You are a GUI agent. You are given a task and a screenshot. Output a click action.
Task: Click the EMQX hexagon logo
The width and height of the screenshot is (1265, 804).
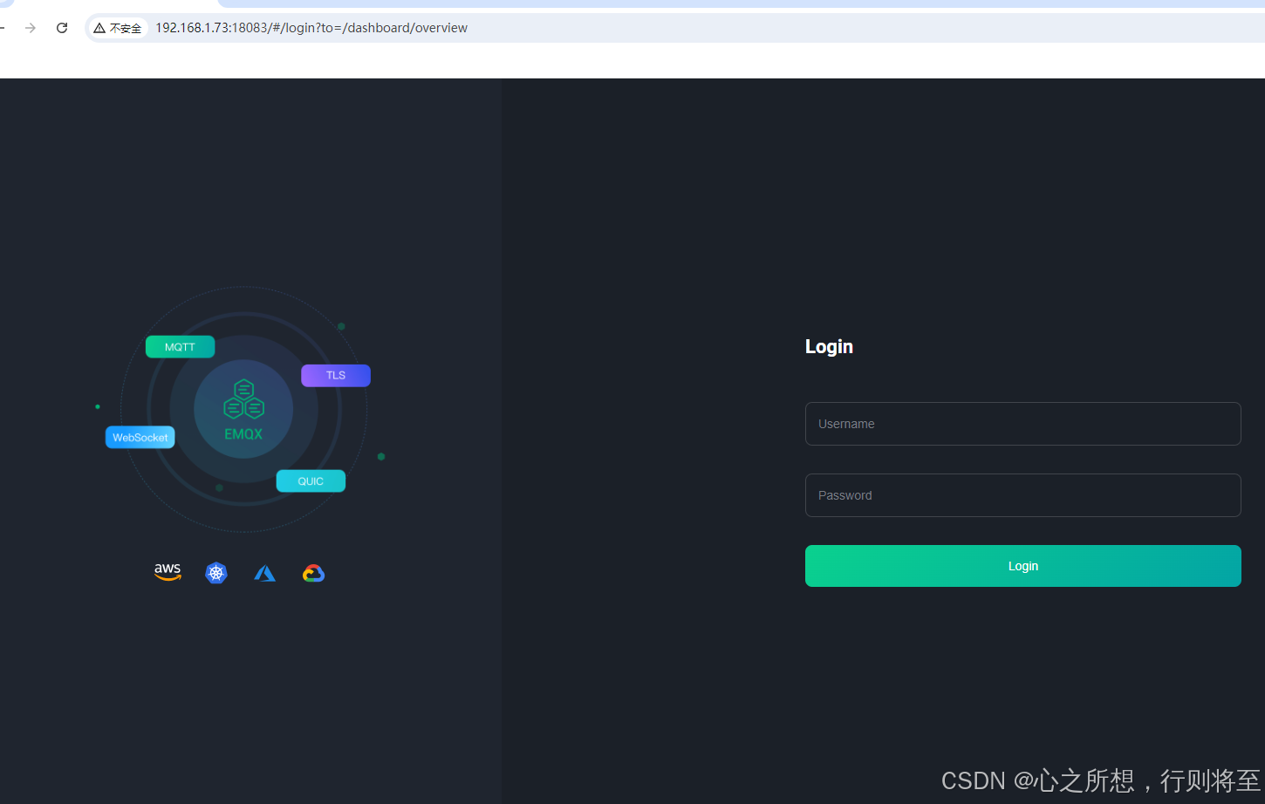(243, 400)
